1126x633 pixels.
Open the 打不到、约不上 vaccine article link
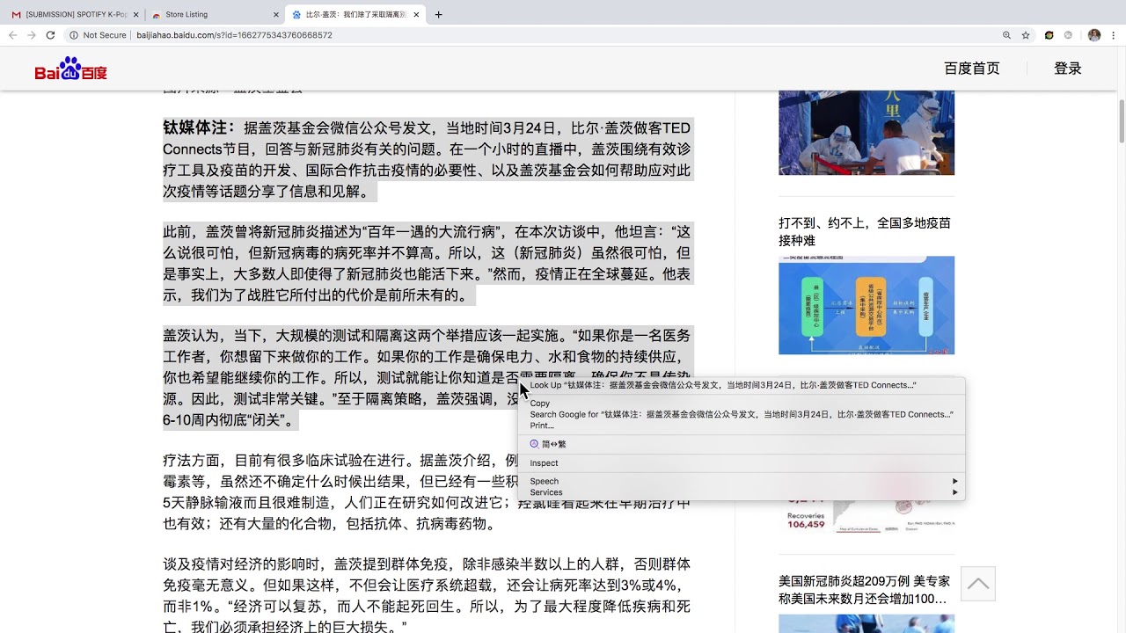coord(865,231)
